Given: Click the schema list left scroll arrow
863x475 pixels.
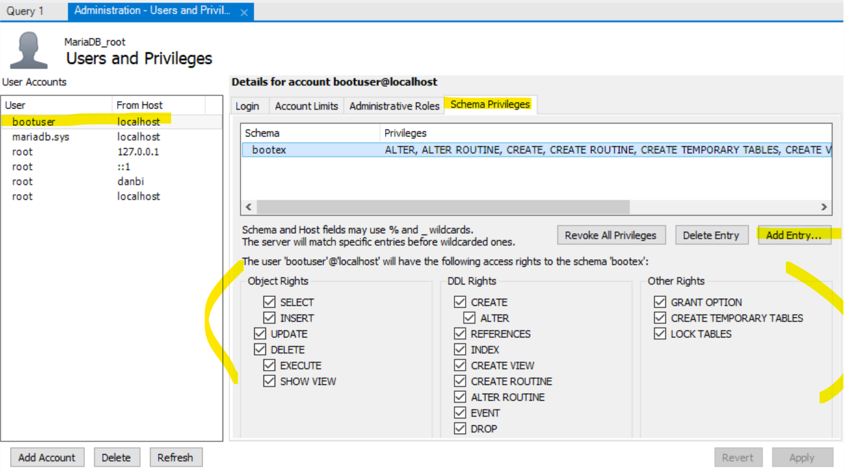Looking at the screenshot, I should coord(249,207).
